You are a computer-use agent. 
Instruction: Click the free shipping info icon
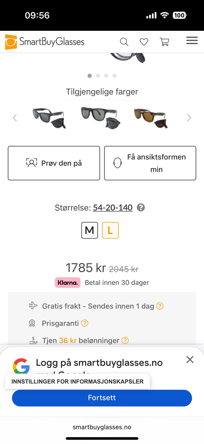[160, 306]
